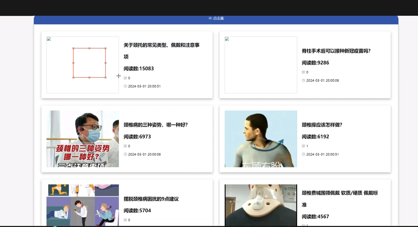Click the head-turning man thumbnail

(x=261, y=139)
